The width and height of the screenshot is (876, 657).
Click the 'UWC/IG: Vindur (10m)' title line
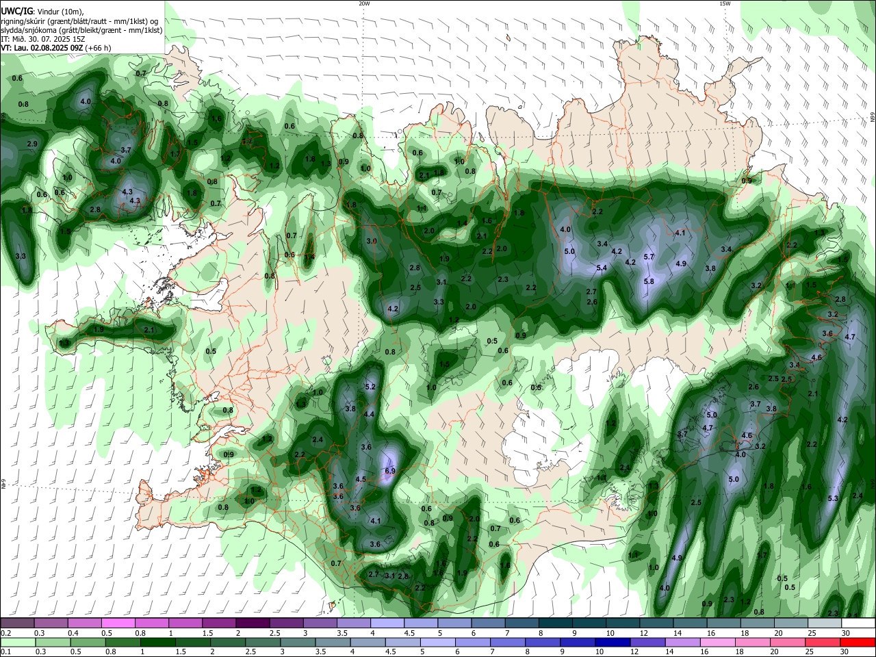[42, 12]
